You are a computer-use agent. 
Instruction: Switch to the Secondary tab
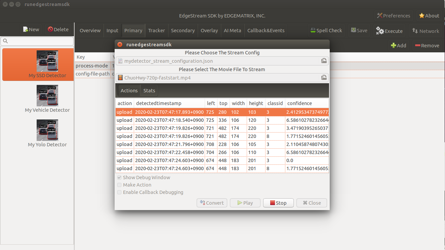(183, 31)
